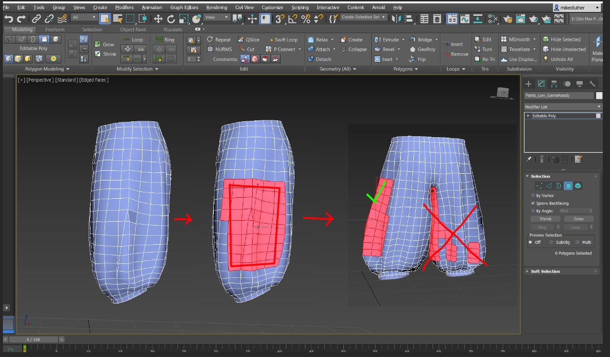Select the Polygon sub-object mode icon
This screenshot has height=357, width=610.
point(568,186)
